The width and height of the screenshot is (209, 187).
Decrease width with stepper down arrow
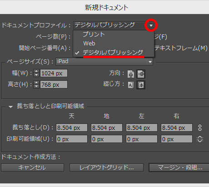pyautogui.click(x=36, y=75)
